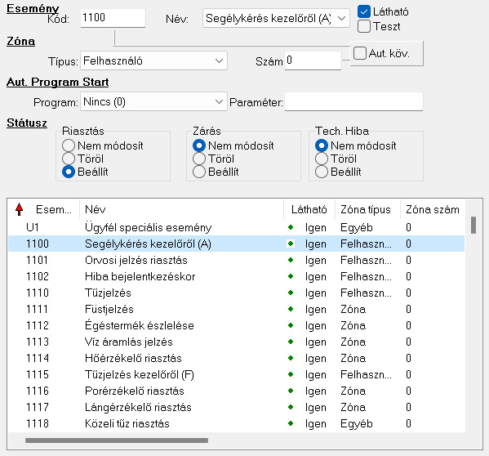Sort list by Név column header
Viewport: 489px width, 456px height.
[181, 209]
